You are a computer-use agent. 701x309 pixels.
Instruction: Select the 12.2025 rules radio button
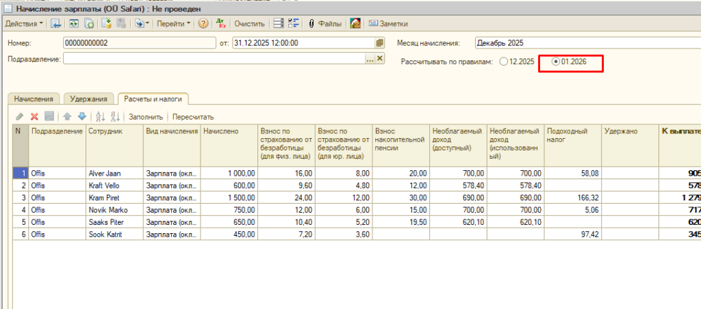504,62
